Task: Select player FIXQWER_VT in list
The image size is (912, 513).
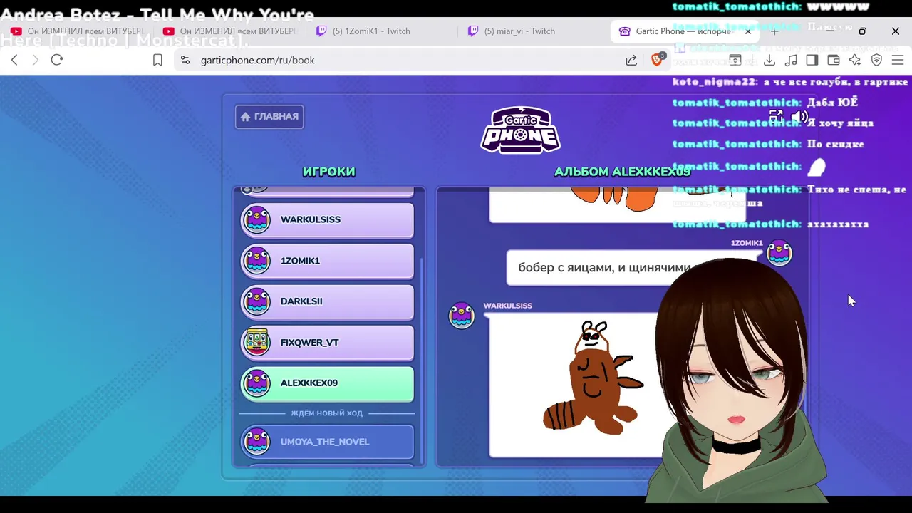Action: [x=327, y=343]
